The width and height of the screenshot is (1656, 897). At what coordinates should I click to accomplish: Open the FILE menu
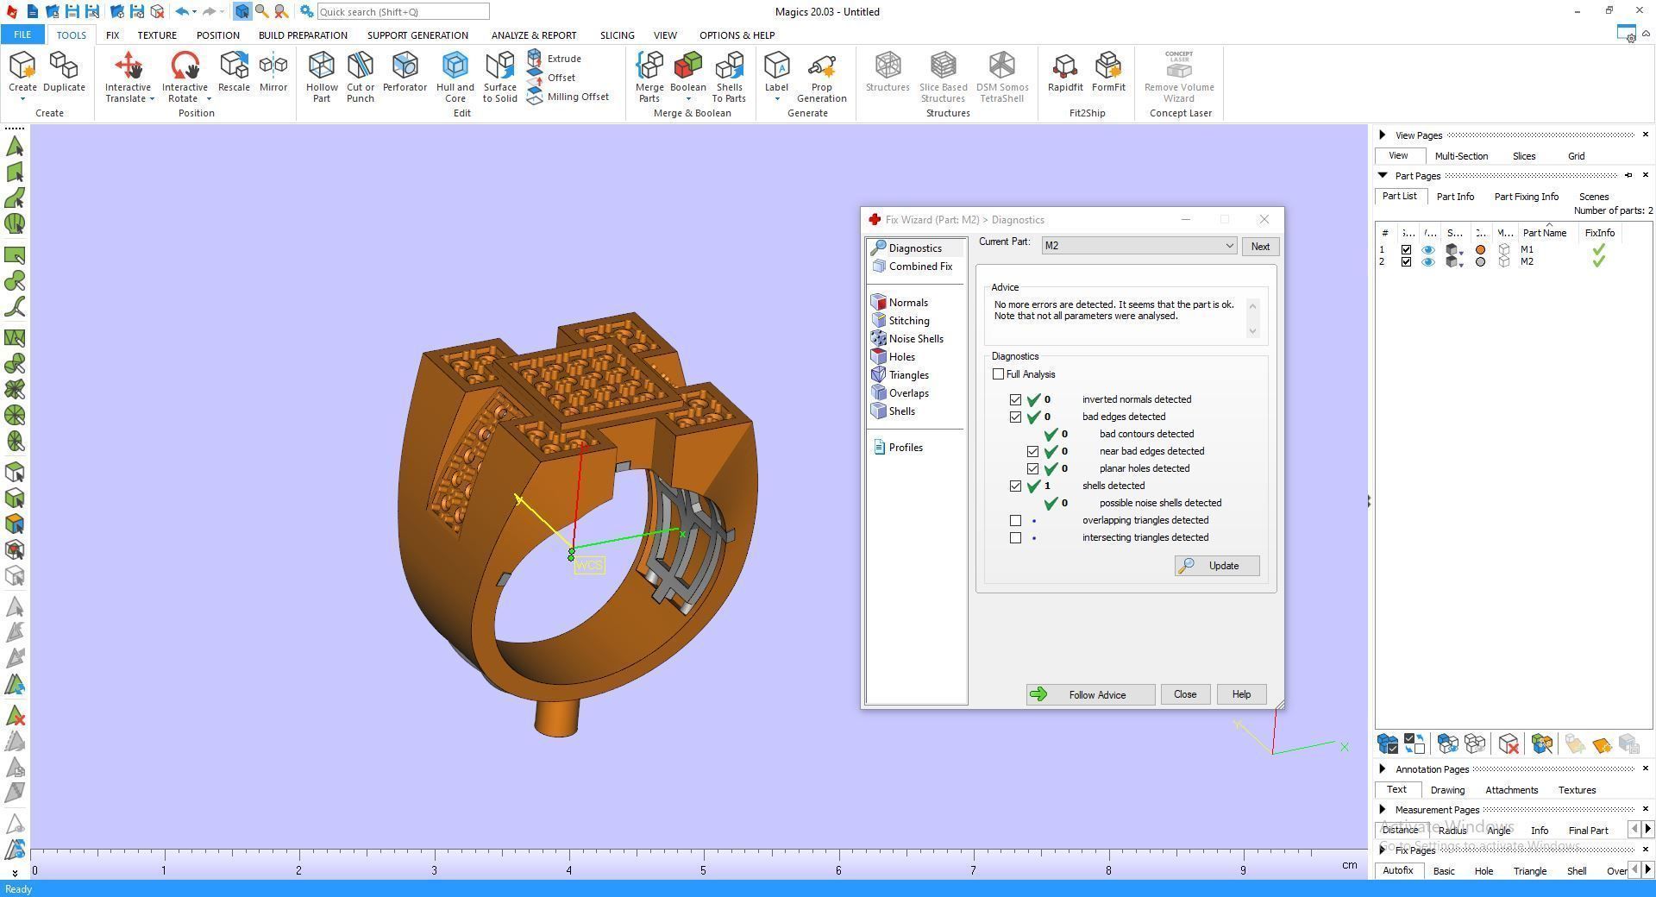tap(22, 35)
